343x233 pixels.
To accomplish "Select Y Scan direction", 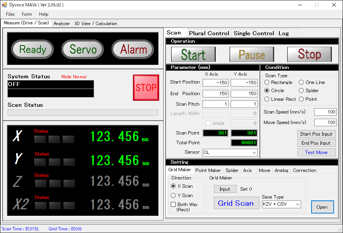I will (x=173, y=196).
